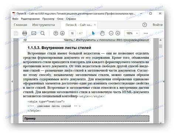Print the document with printer icon
The height and width of the screenshot is (134, 175).
(25, 33)
